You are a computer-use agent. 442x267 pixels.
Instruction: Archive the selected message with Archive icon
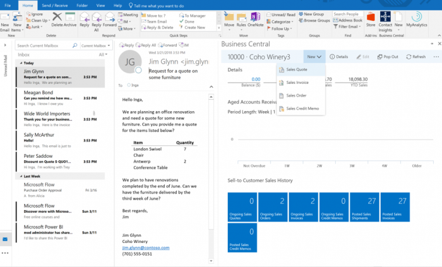[x=70, y=17]
